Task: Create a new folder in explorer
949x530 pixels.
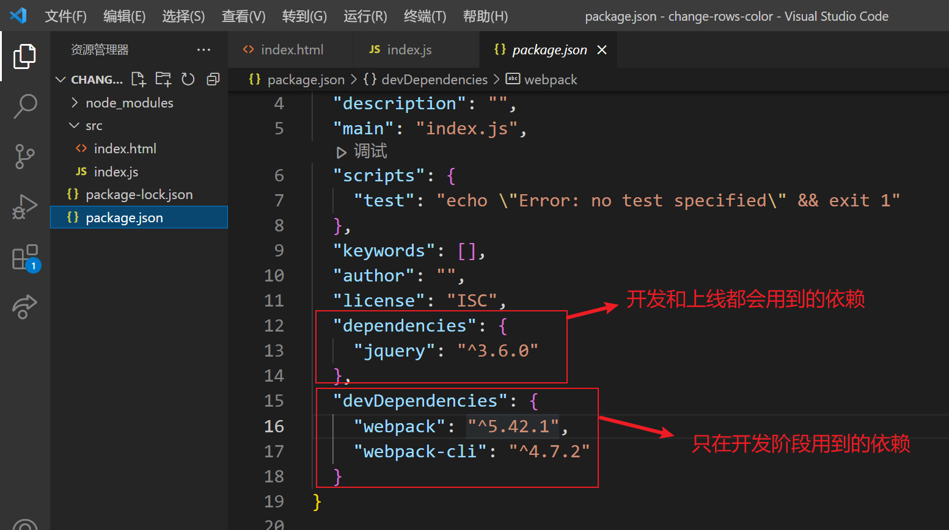Action: (x=163, y=79)
